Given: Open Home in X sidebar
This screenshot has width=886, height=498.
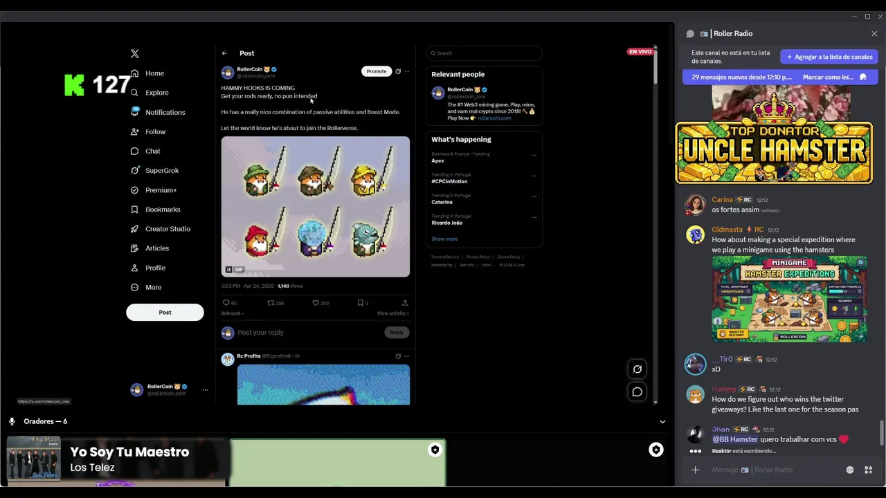Looking at the screenshot, I should (154, 73).
